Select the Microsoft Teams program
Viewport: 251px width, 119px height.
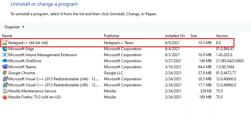(22, 67)
